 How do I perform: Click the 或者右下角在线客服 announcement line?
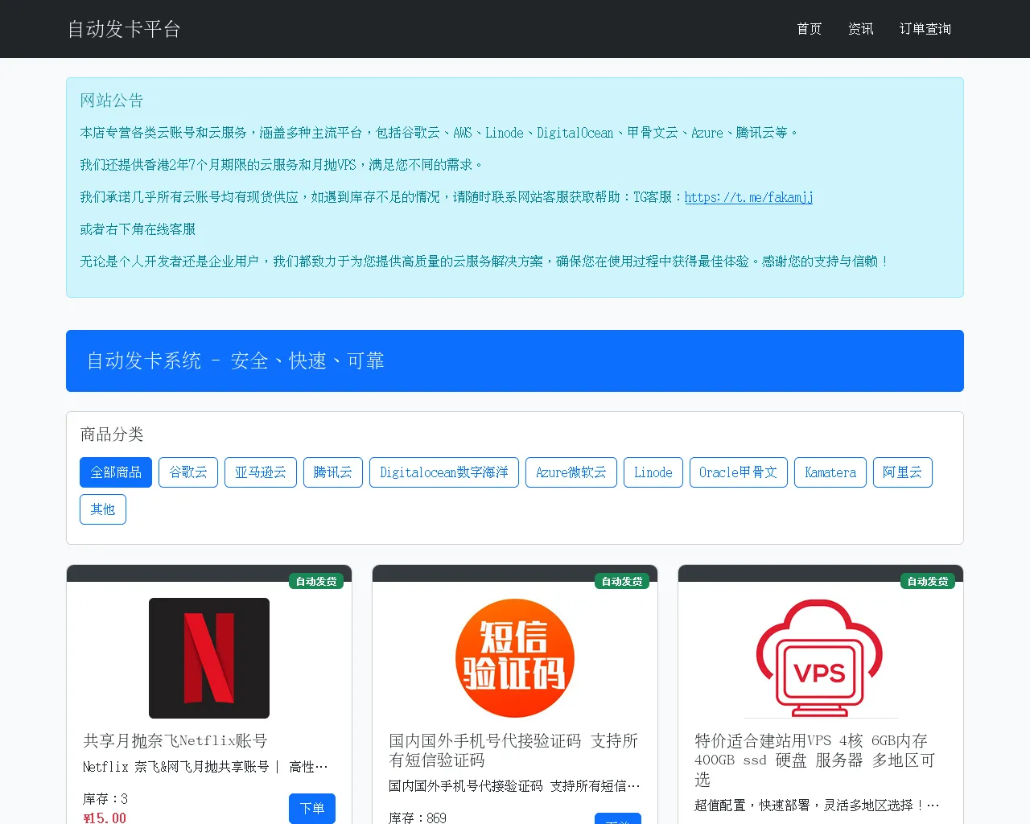[138, 229]
